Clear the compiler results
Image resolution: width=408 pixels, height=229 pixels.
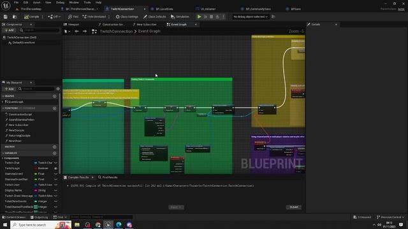coord(294,207)
